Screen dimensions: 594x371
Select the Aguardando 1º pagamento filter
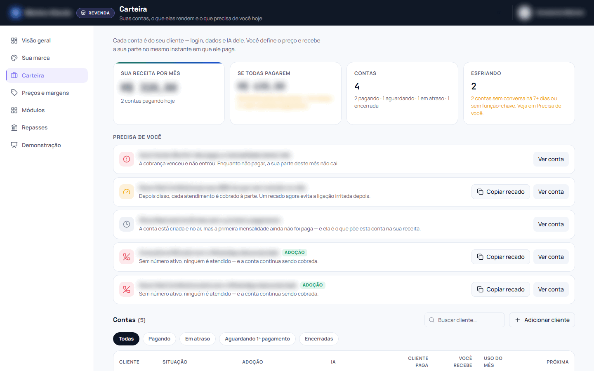(x=257, y=339)
